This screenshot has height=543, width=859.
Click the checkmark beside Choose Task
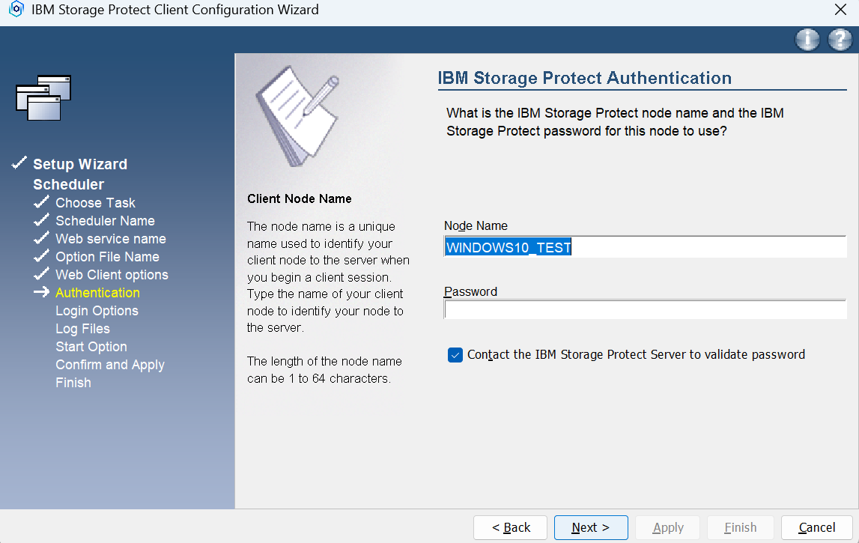click(x=42, y=202)
